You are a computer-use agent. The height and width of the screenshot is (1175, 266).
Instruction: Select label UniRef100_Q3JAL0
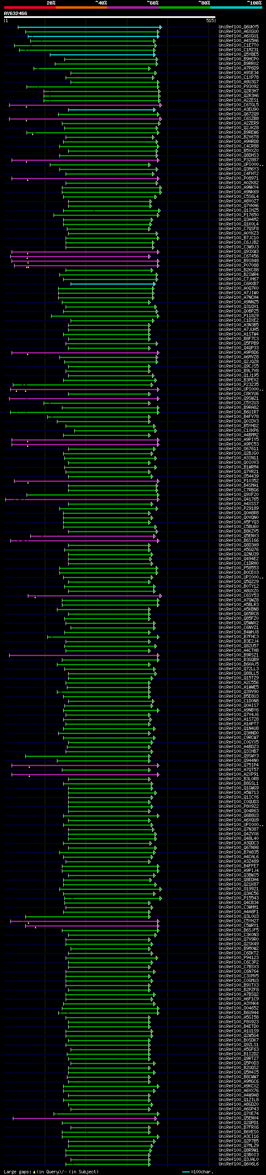point(239,1159)
